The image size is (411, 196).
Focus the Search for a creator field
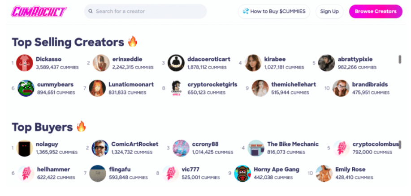[x=148, y=12]
